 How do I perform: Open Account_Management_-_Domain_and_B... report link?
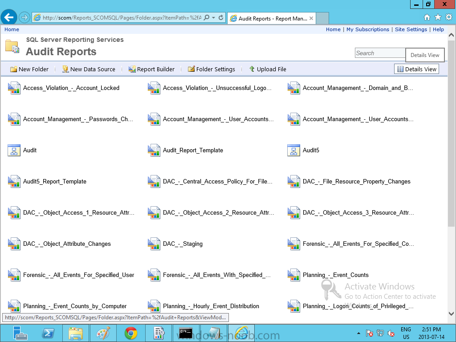pyautogui.click(x=358, y=88)
